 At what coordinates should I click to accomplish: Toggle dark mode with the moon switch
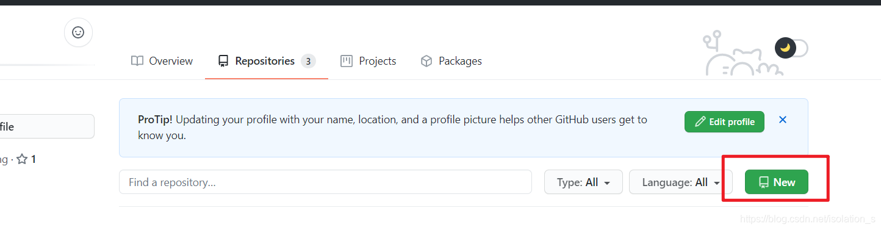pyautogui.click(x=791, y=48)
